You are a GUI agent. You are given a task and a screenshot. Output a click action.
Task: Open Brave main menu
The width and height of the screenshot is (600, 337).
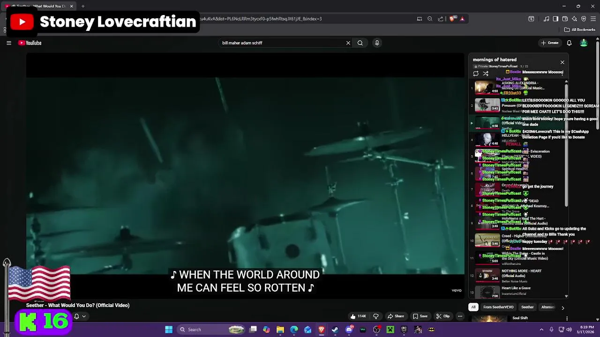coord(593,19)
